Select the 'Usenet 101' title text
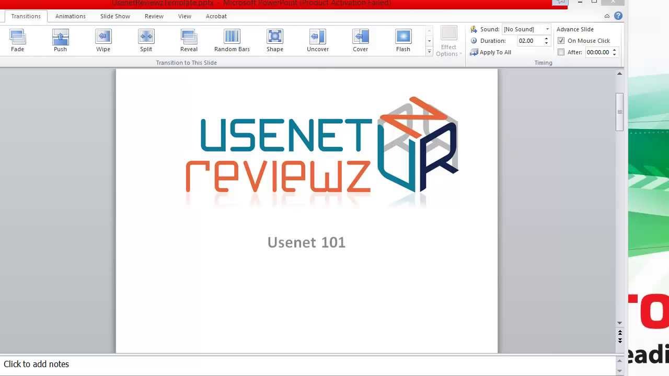 click(x=306, y=242)
